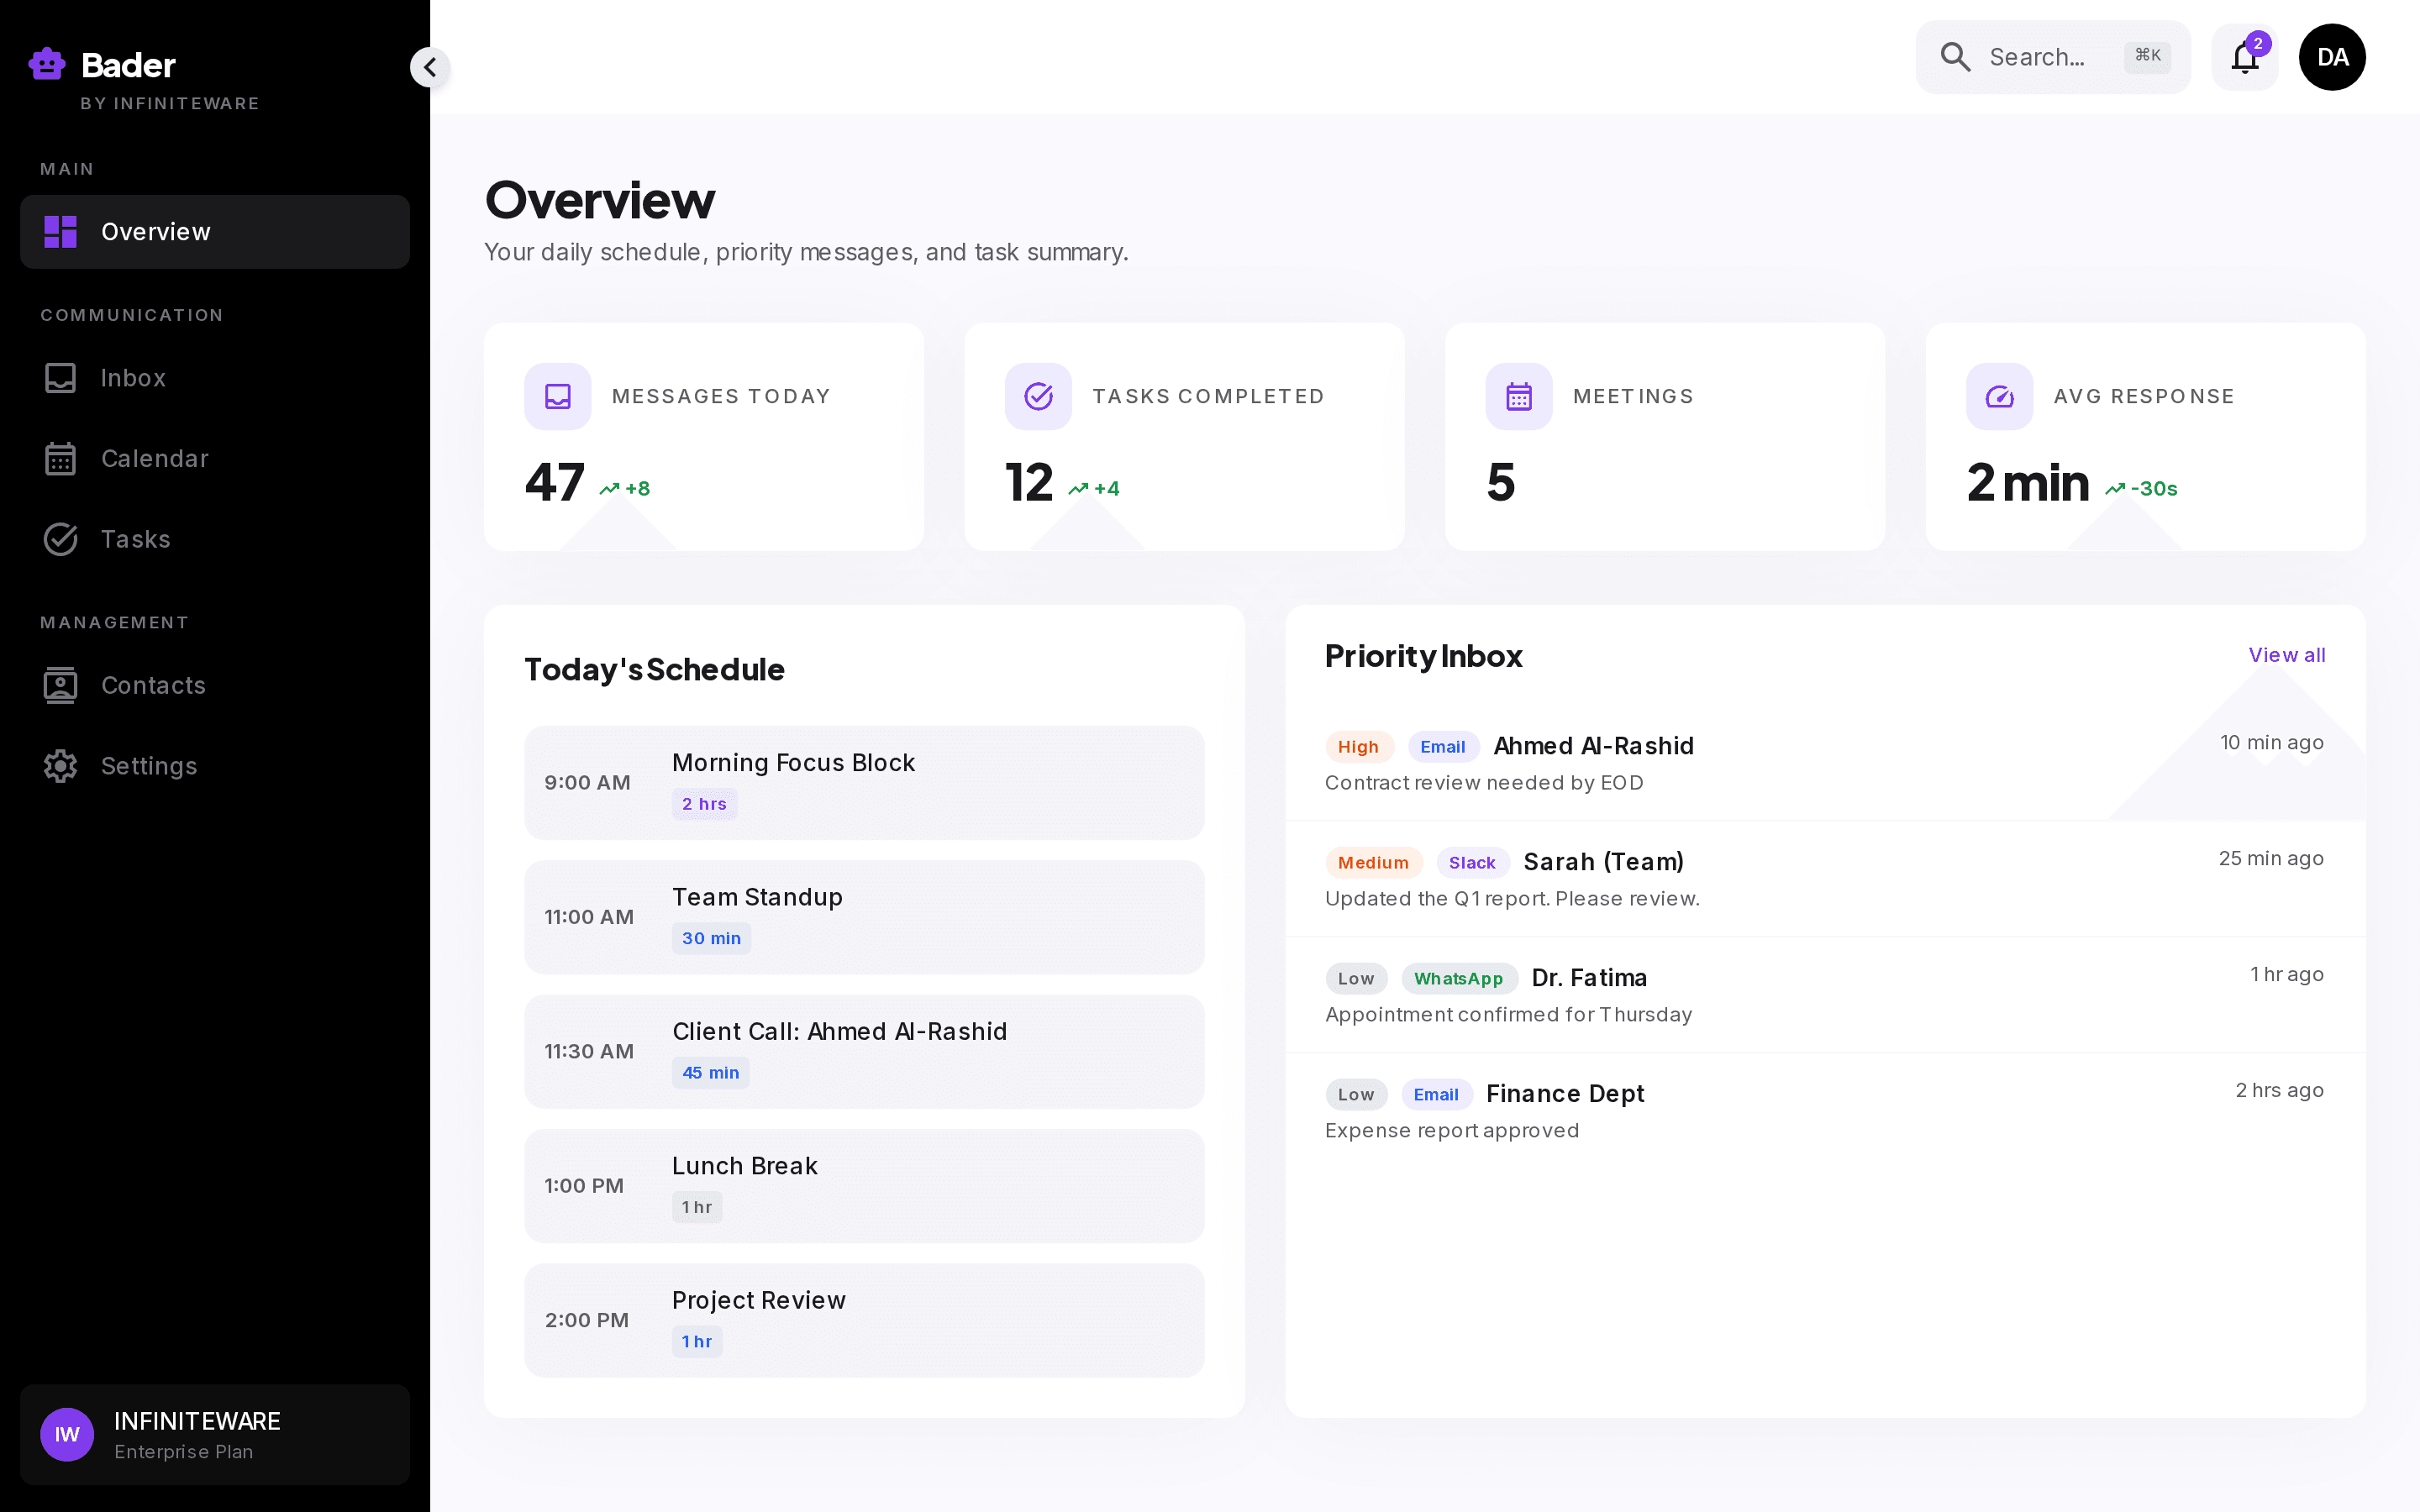Click the Inbox tray icon in sidebar
Screen dimensions: 2420x1512
(x=60, y=377)
